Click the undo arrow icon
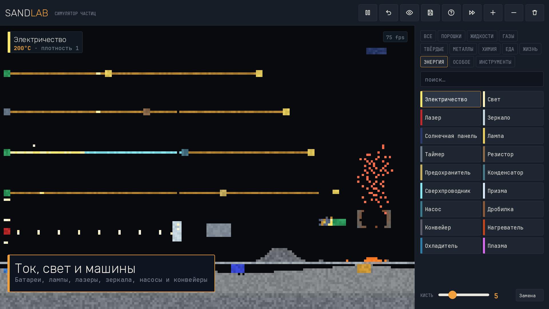This screenshot has height=309, width=549. pyautogui.click(x=389, y=13)
